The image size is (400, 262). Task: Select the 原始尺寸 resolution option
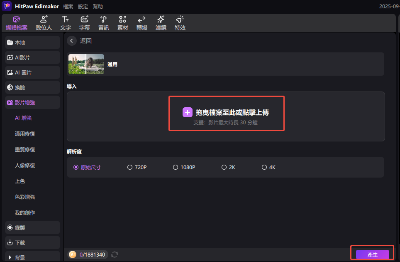pos(86,167)
